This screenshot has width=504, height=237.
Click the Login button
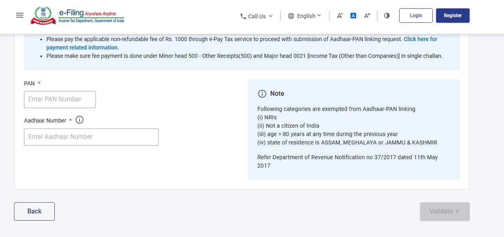pos(416,16)
